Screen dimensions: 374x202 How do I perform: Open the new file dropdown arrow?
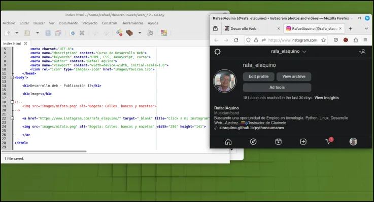(17, 33)
